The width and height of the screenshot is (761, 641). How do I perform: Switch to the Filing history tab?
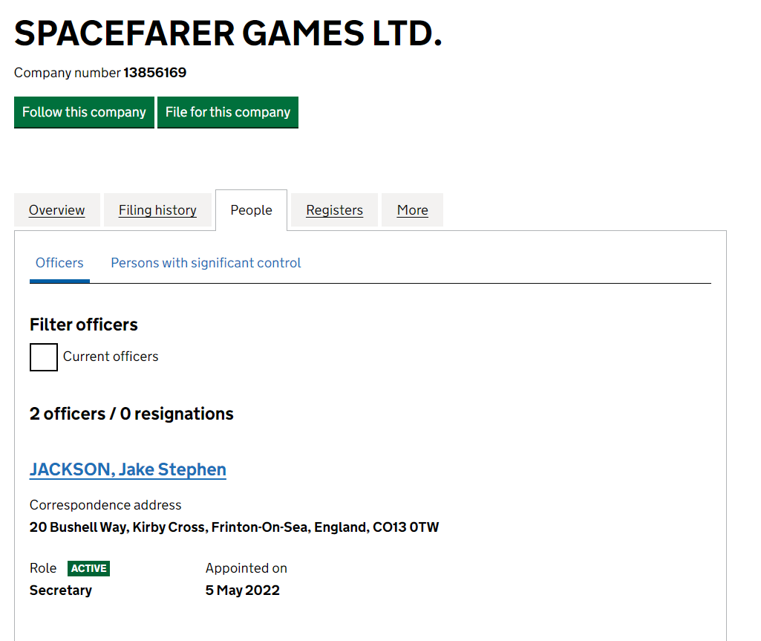coord(157,209)
